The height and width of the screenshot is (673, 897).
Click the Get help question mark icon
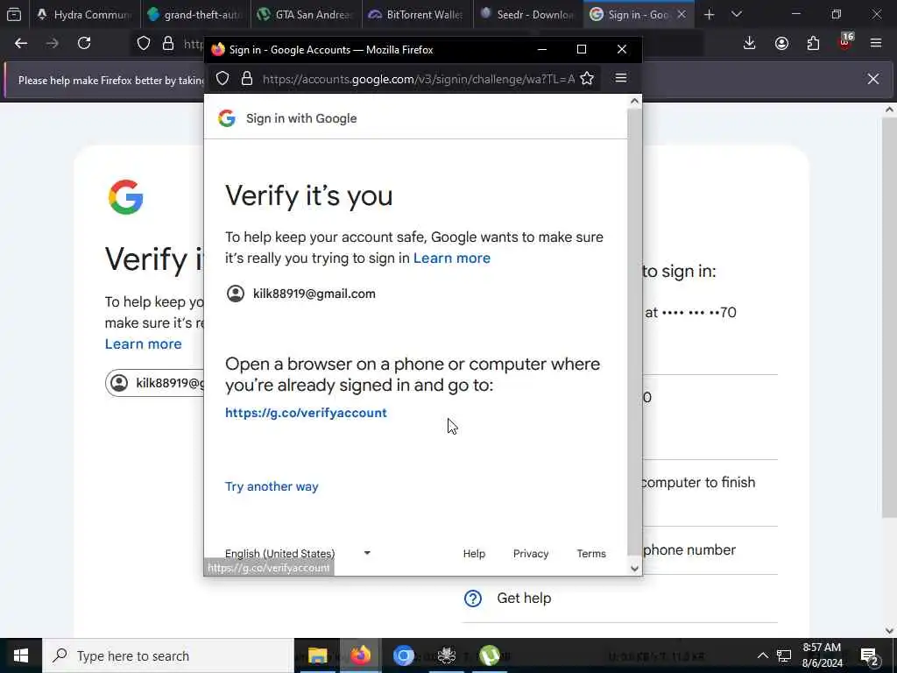point(472,598)
